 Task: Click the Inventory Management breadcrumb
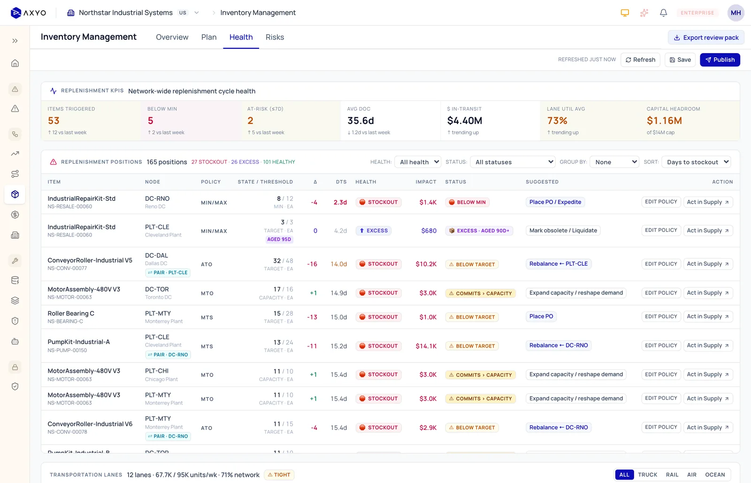click(258, 13)
